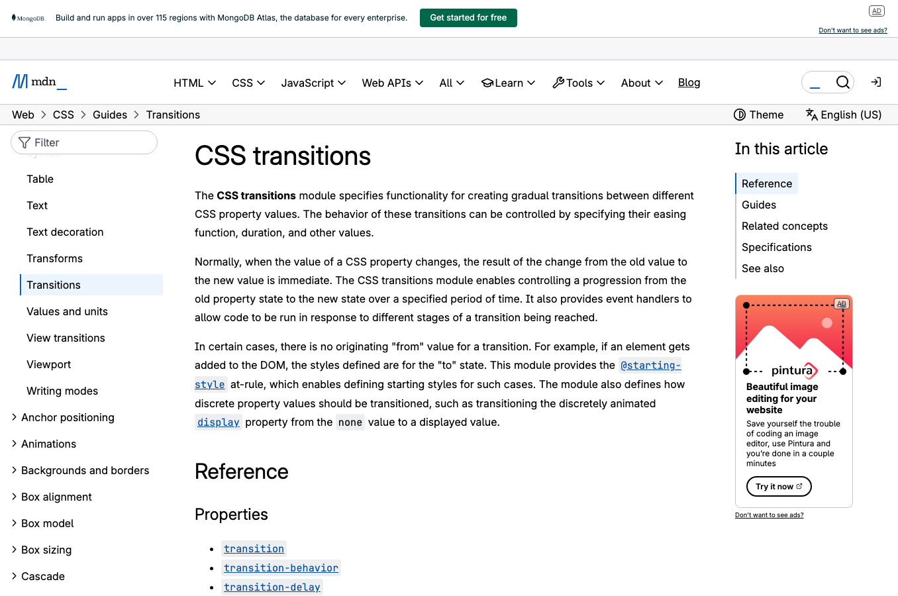The image size is (898, 596).
Task: Click the search magnifier icon
Action: [842, 82]
